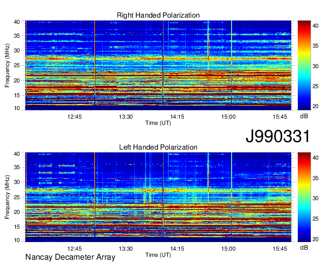324x263 pixels.
Task: Click the 15:00 tick on the top plot
Action: (228, 117)
